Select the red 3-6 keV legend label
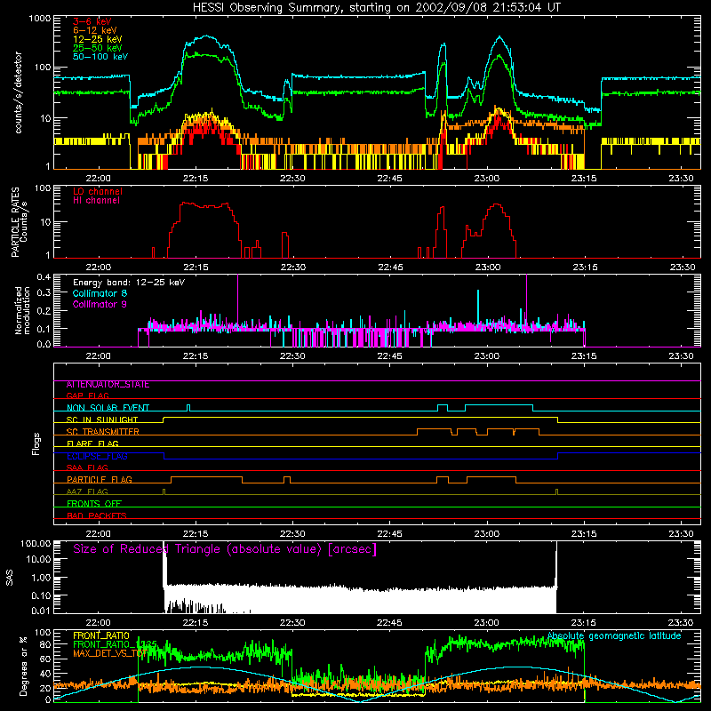 tap(92, 21)
